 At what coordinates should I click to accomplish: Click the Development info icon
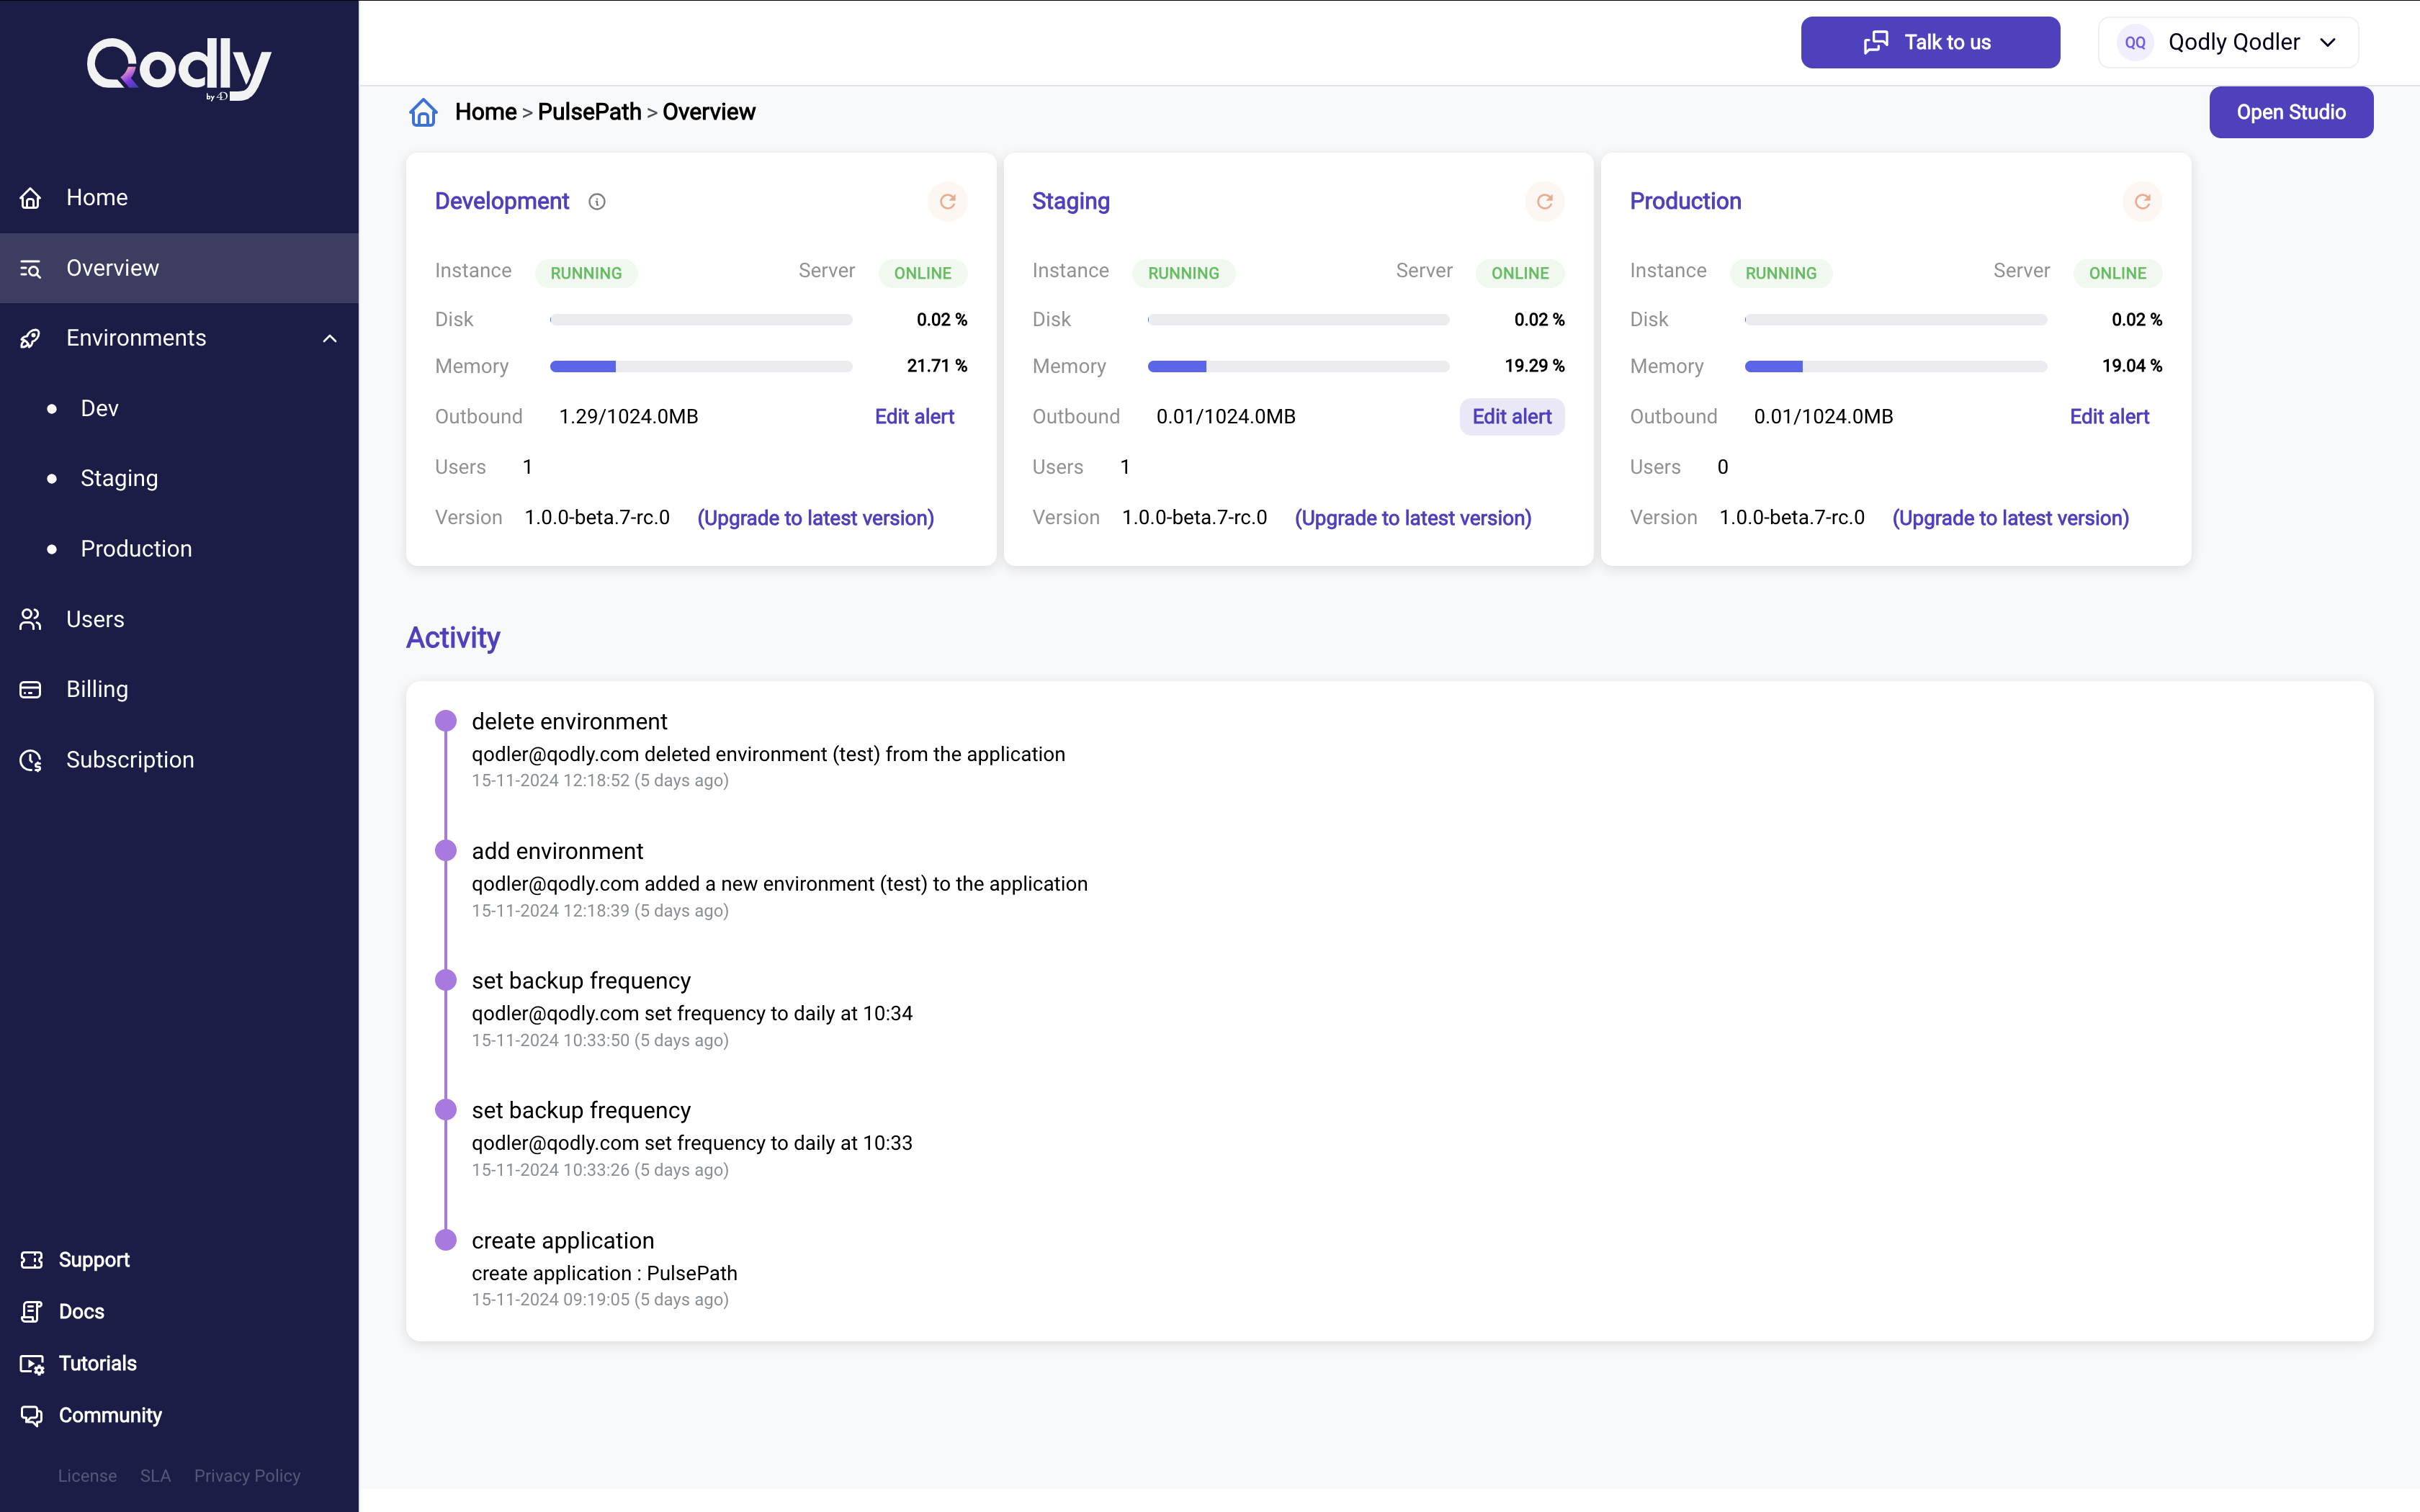597,202
